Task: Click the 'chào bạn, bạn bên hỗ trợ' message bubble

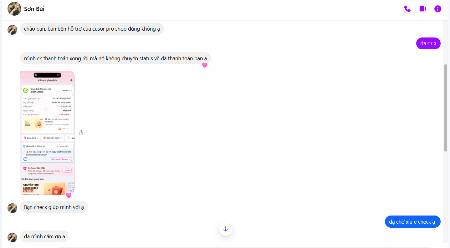Action: pyautogui.click(x=92, y=29)
